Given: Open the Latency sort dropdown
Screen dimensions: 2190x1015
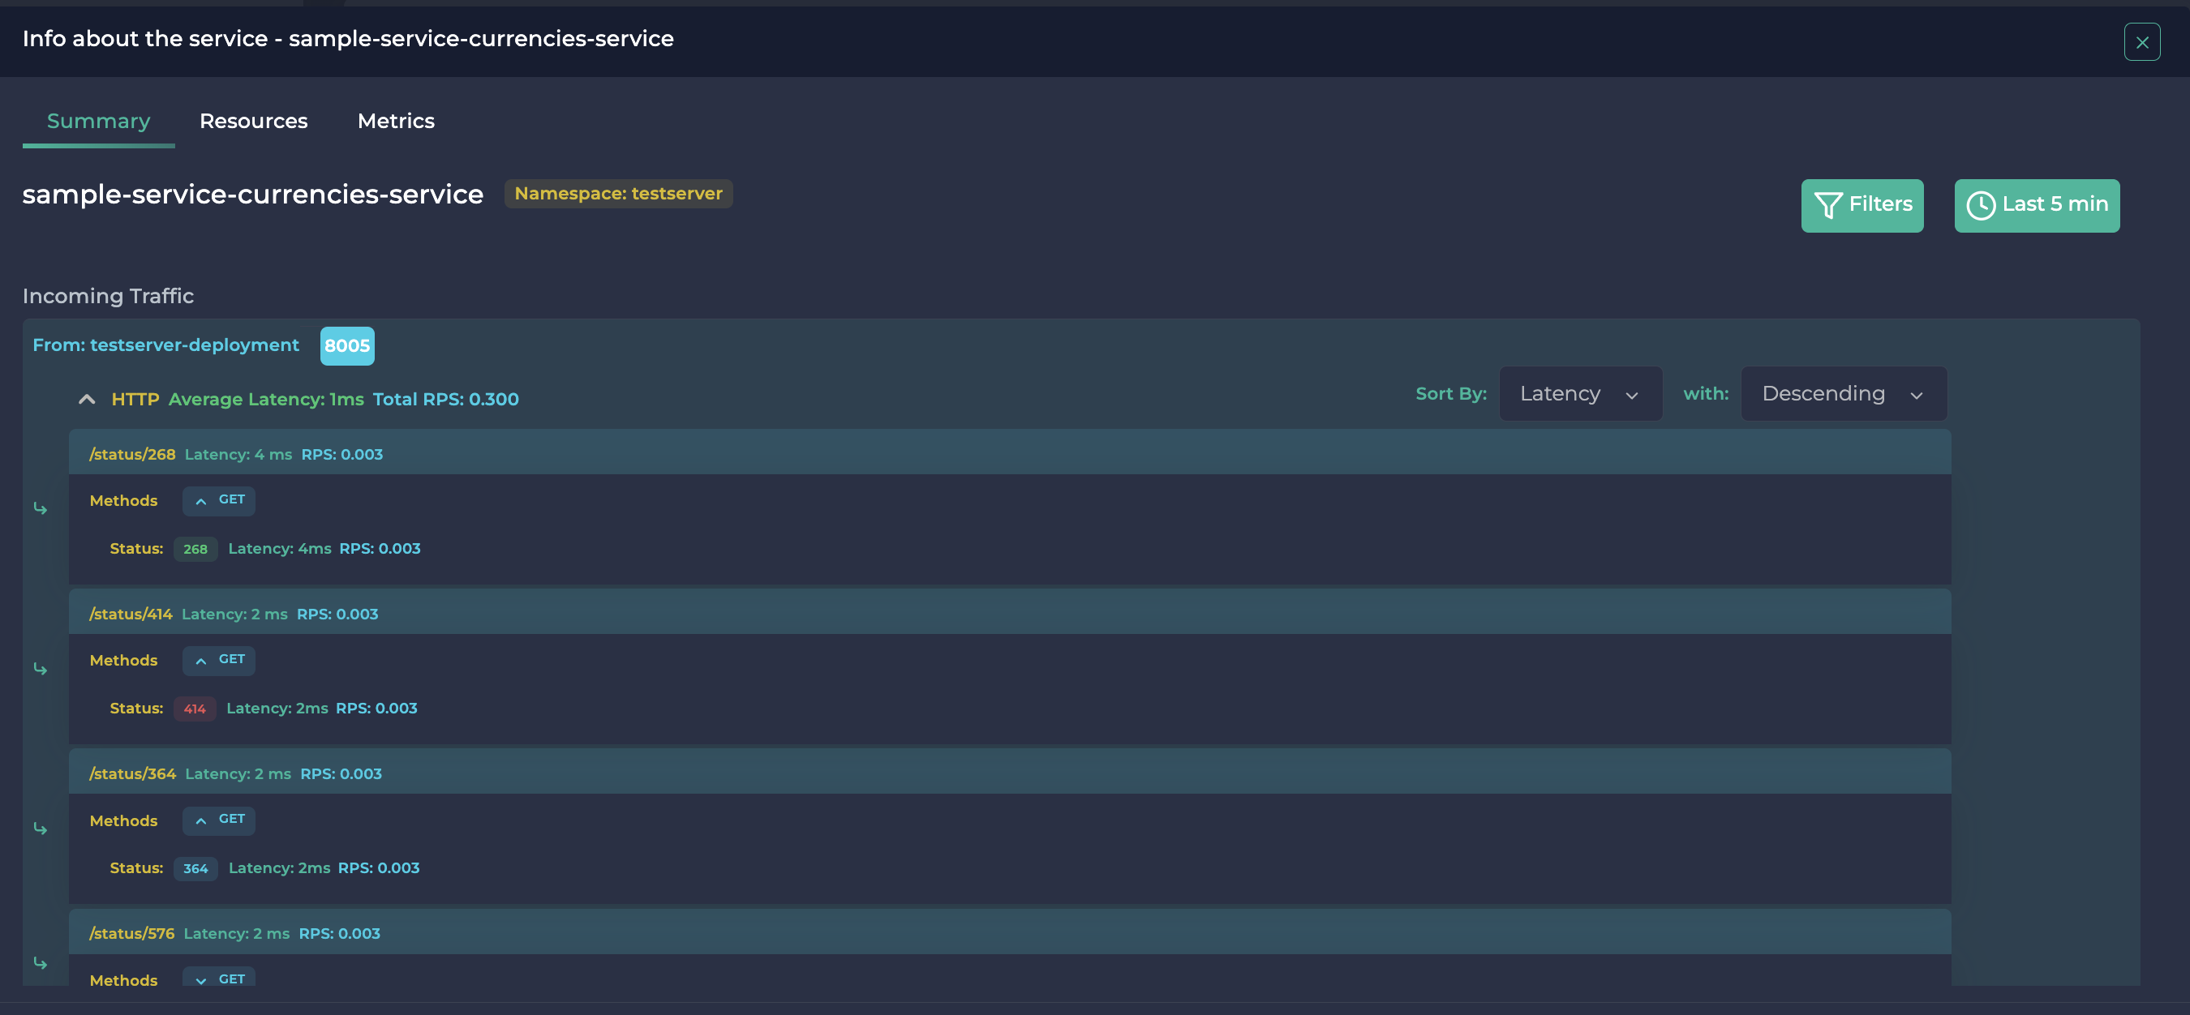Looking at the screenshot, I should pyautogui.click(x=1579, y=393).
